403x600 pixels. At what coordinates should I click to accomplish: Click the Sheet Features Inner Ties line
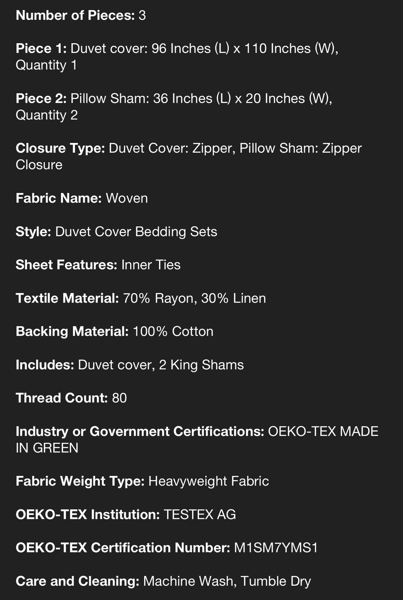click(x=98, y=265)
